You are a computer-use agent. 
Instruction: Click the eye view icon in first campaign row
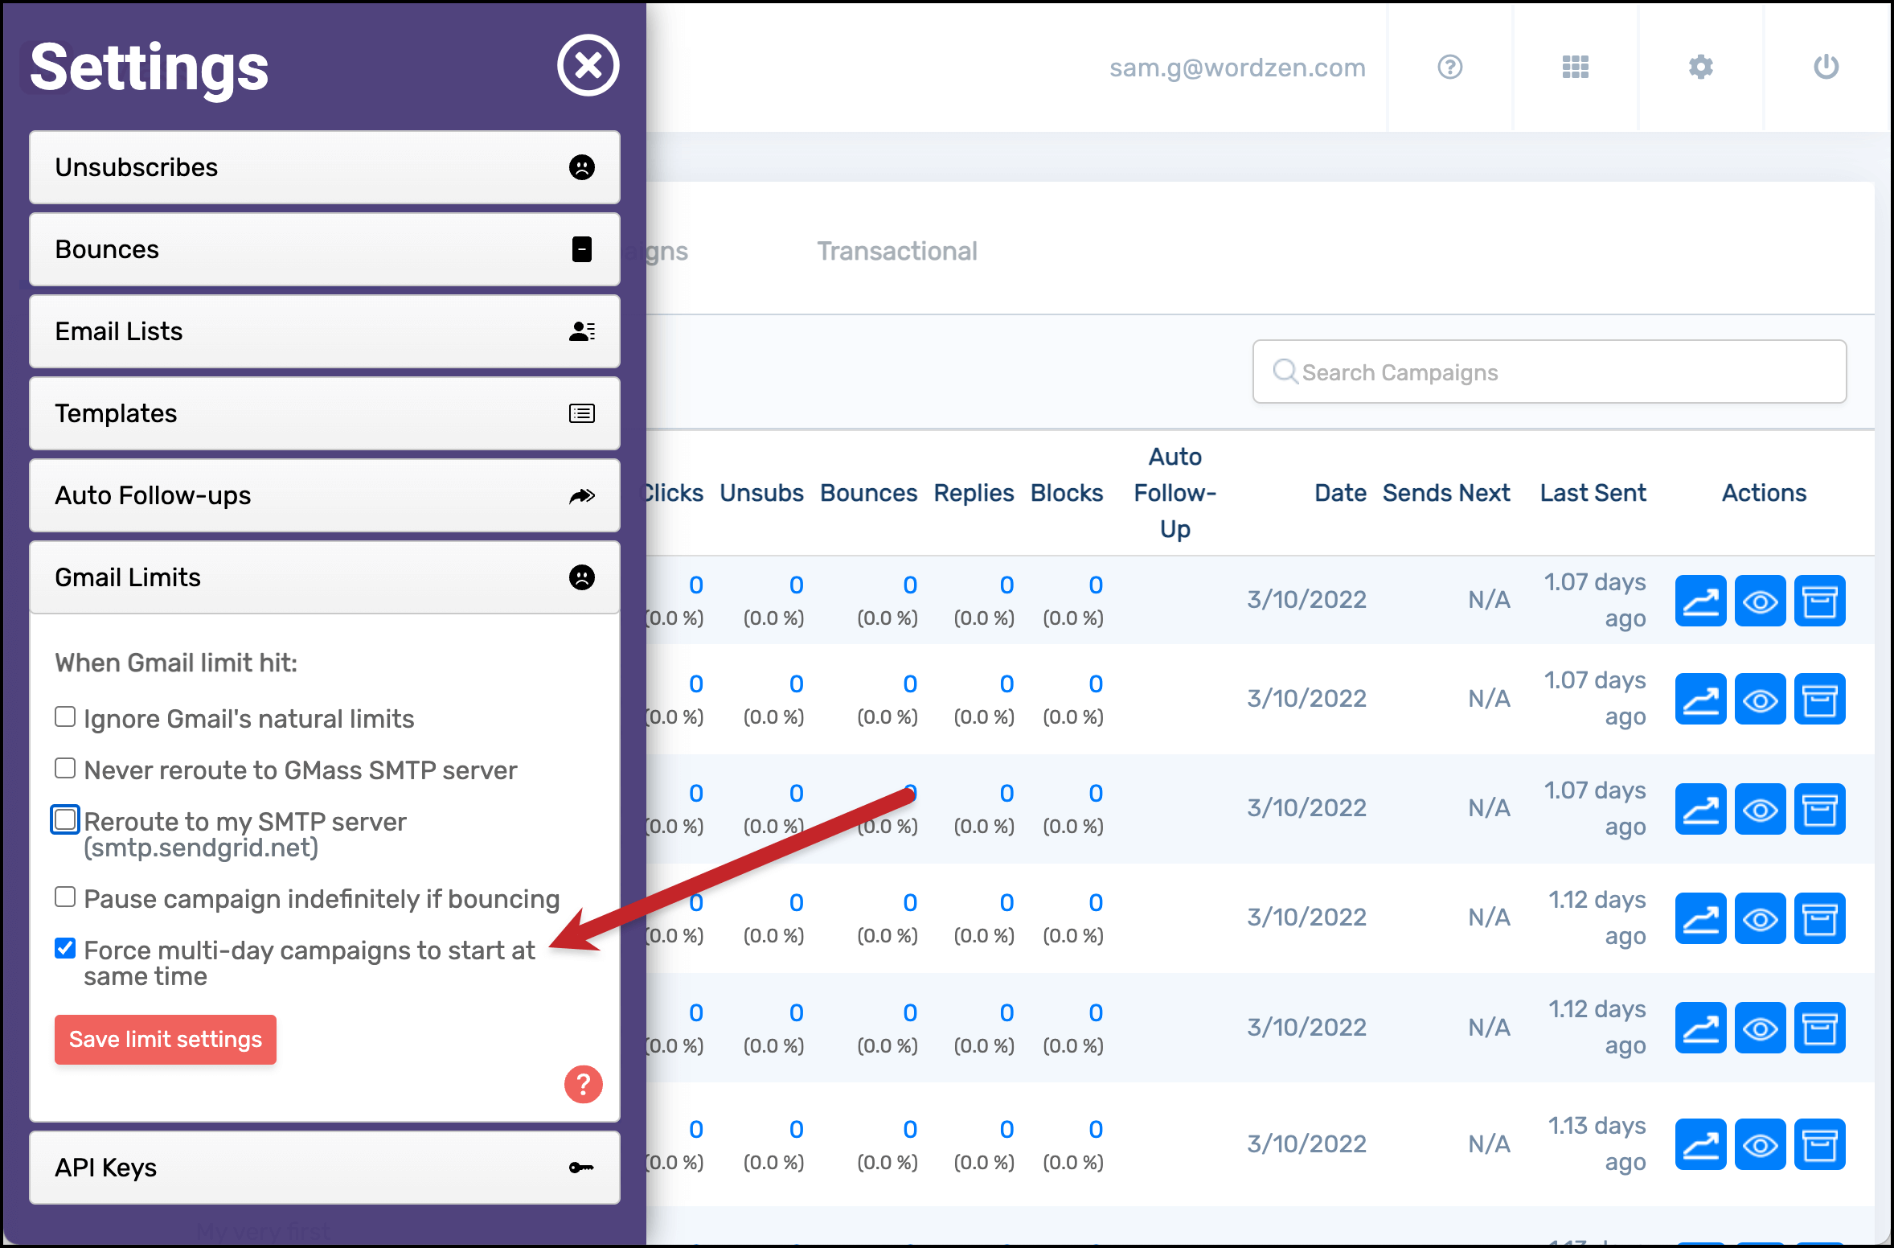click(1760, 601)
